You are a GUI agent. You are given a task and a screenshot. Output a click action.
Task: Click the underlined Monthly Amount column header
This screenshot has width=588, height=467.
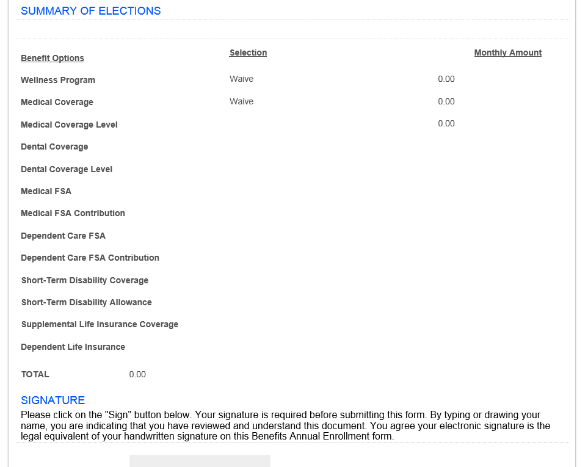[508, 52]
